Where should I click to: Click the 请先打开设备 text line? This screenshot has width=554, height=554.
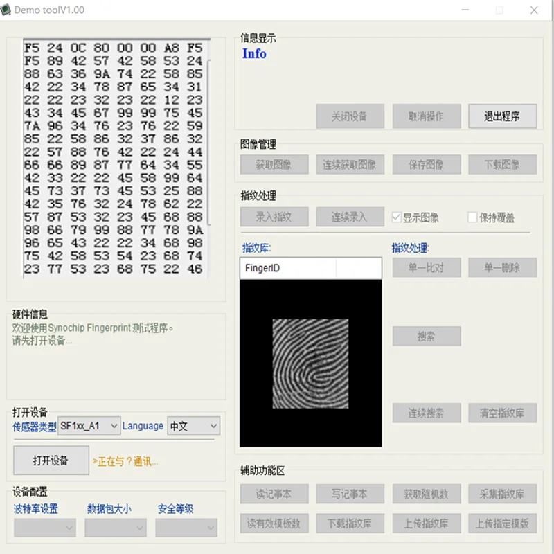click(42, 341)
